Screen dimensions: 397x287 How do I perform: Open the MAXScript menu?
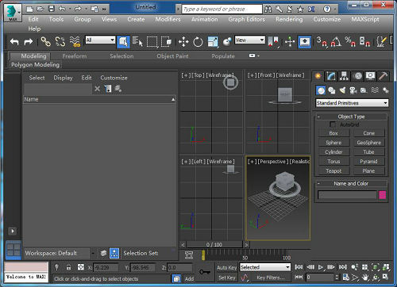point(365,19)
